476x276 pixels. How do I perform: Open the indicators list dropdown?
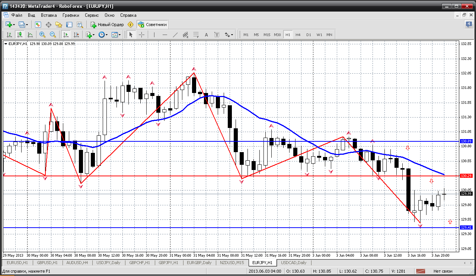(x=93, y=35)
